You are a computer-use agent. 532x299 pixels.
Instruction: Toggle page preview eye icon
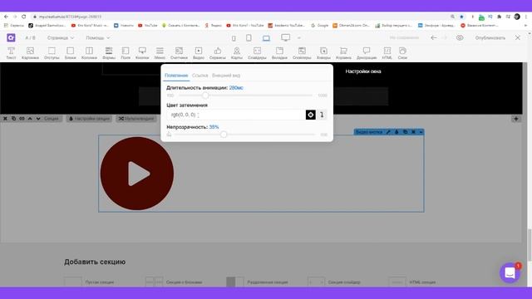460,37
